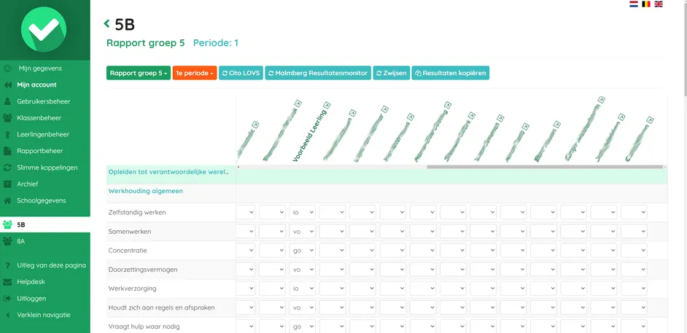Open 'vo' dropdown in Houdt zich aan regels row
Screen dimensions: 687x333
pos(303,307)
